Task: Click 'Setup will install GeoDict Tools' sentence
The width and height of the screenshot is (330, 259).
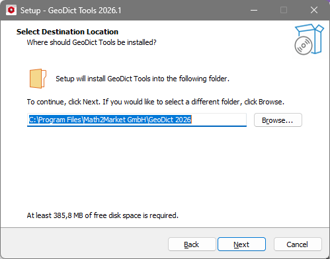Action: [x=142, y=79]
